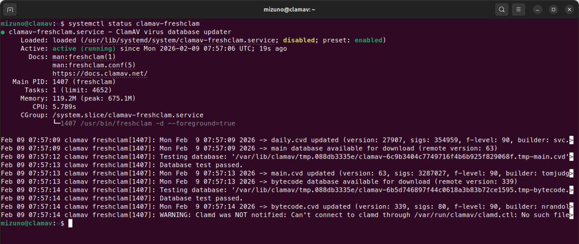Click the green preset 'enabled' text
Image resolution: width=579 pixels, height=244 pixels.
click(x=368, y=40)
